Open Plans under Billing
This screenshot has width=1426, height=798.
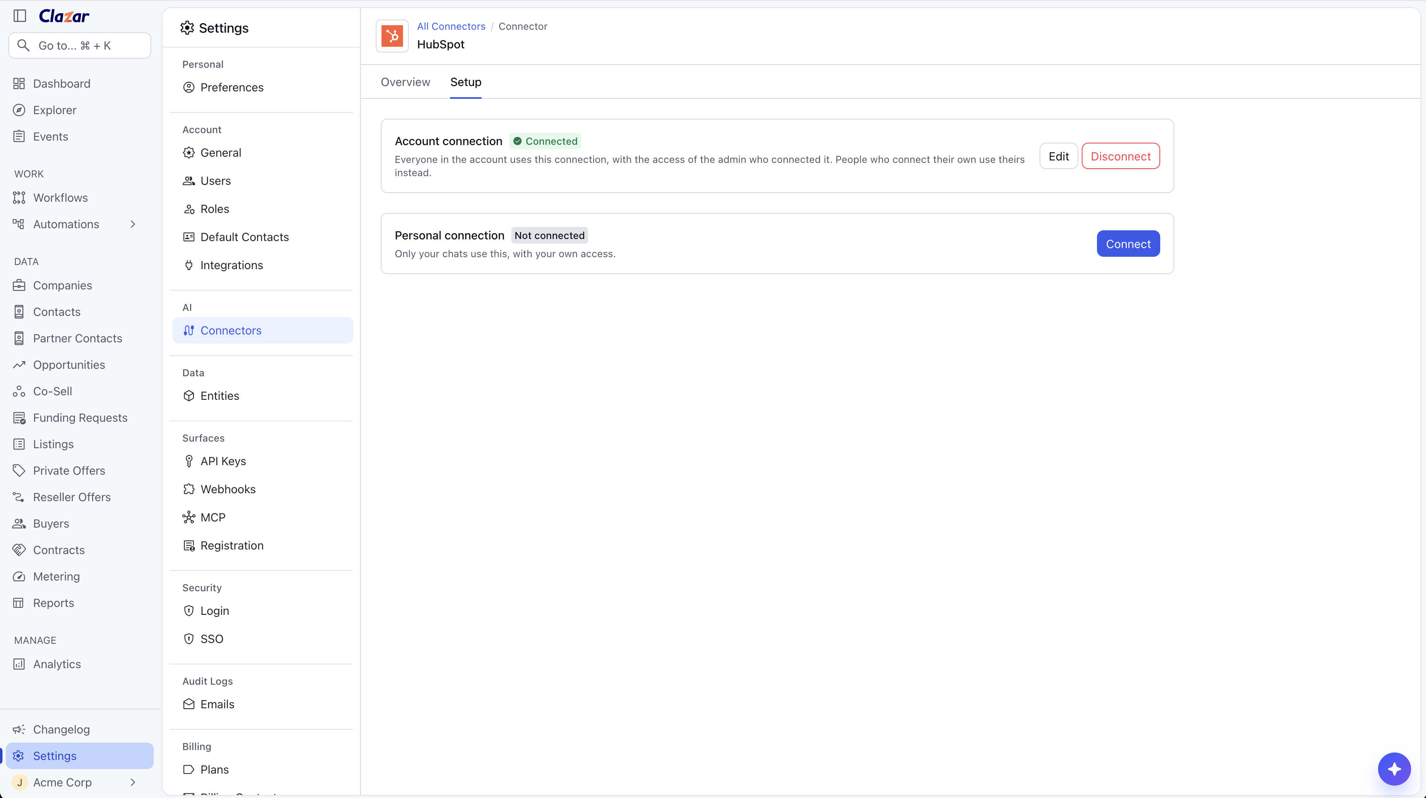pos(214,769)
